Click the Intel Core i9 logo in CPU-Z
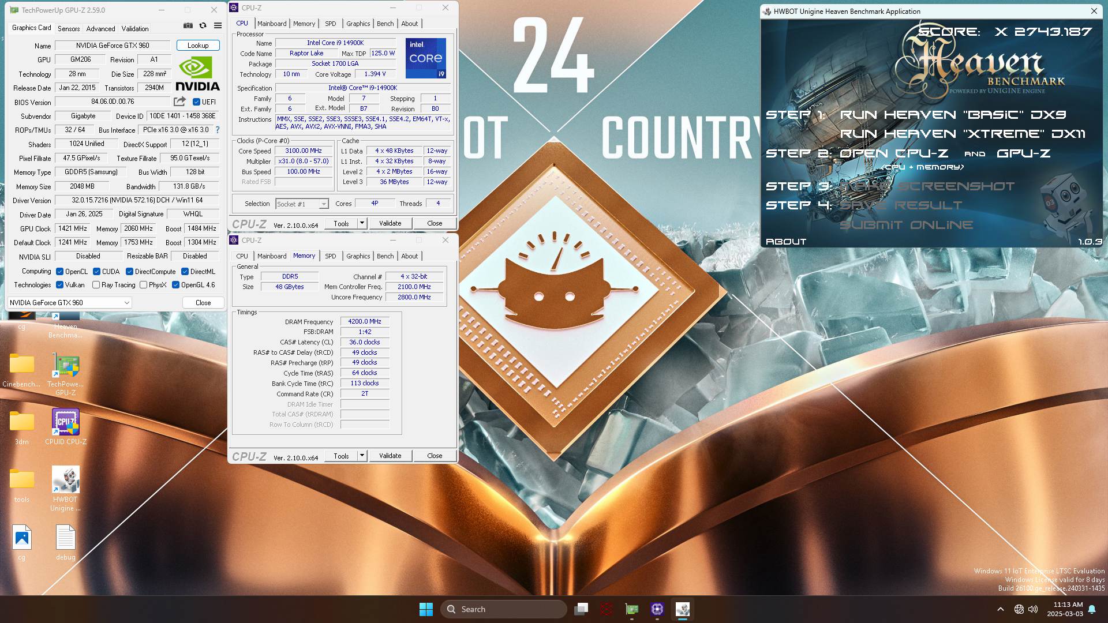Viewport: 1108px width, 623px height. [x=426, y=58]
